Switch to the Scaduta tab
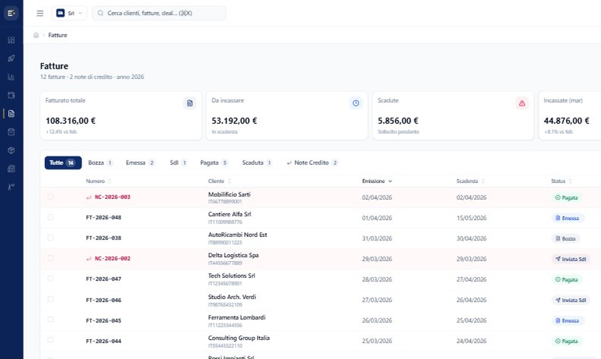The width and height of the screenshot is (601, 359). point(257,163)
